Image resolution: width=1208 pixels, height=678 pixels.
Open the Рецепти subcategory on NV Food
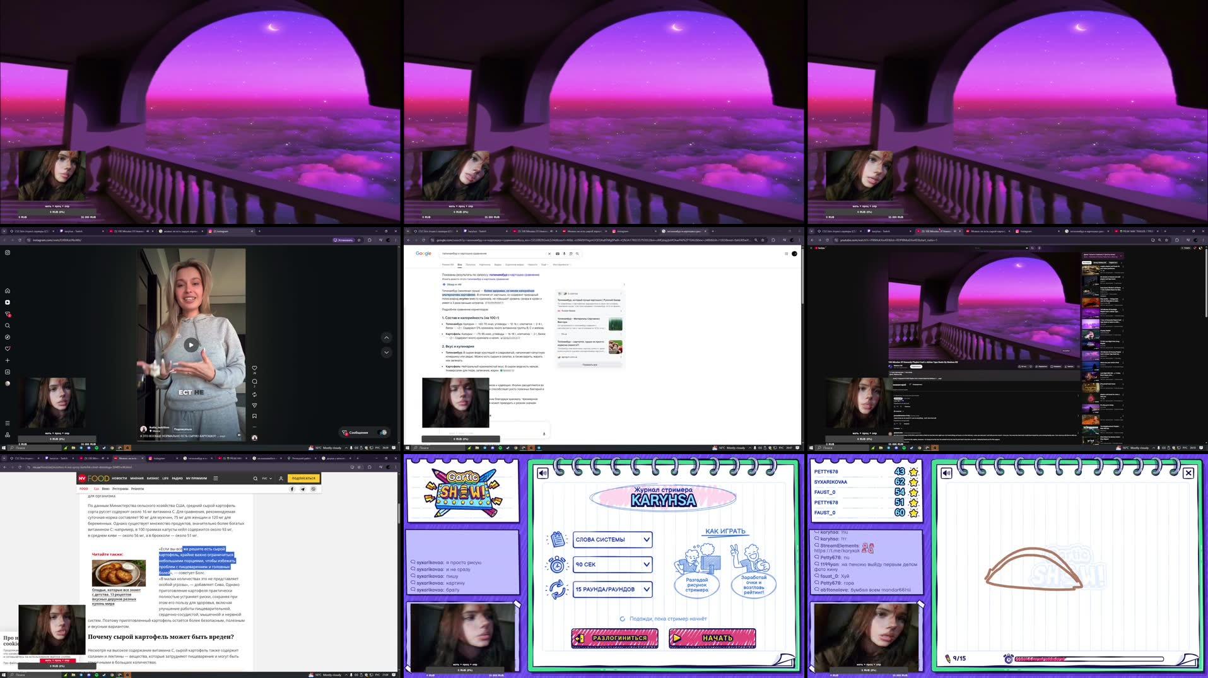pyautogui.click(x=137, y=489)
